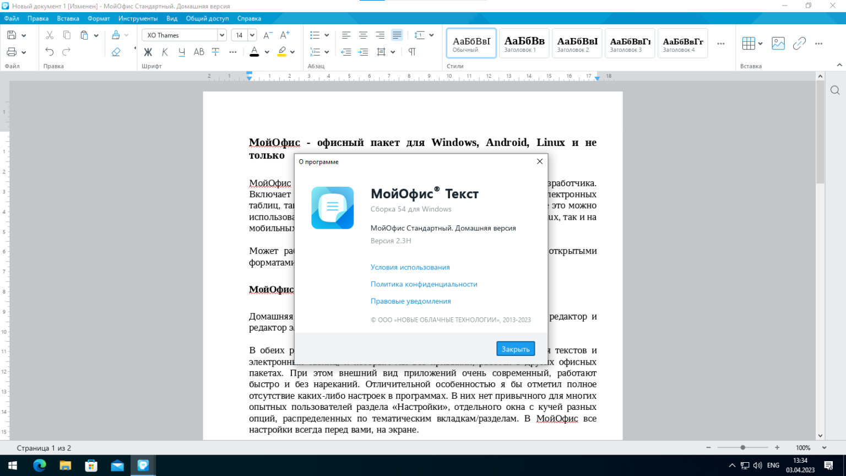The height and width of the screenshot is (476, 846).
Task: Click the Insert link chain icon
Action: click(799, 44)
